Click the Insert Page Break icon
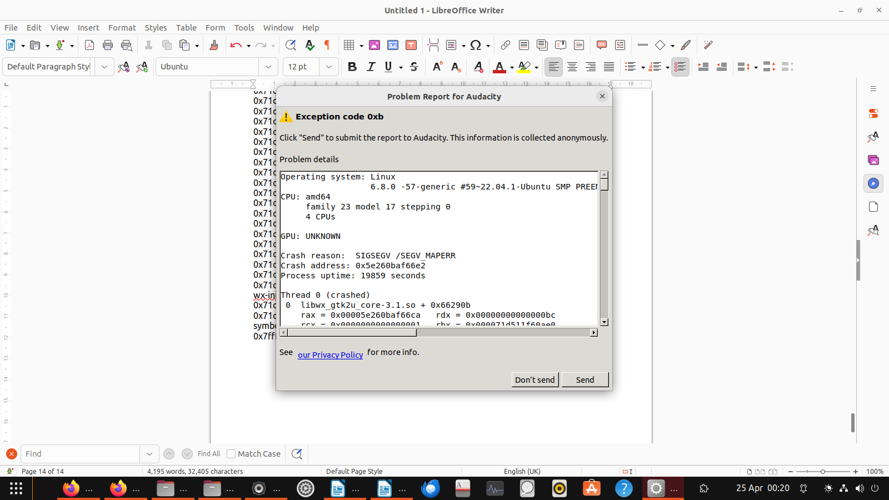 [x=433, y=45]
